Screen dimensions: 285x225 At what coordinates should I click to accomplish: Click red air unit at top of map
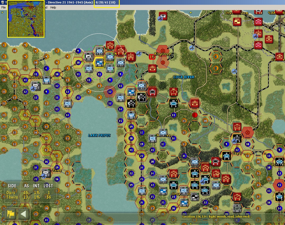point(163,16)
